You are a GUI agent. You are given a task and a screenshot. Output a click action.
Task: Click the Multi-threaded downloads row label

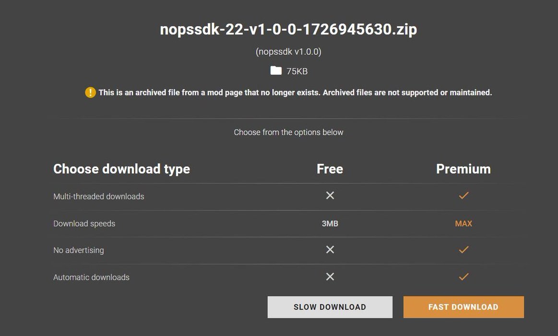click(98, 196)
